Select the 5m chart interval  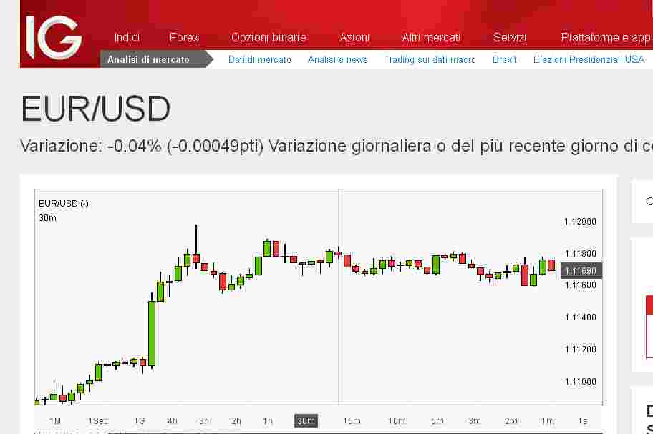pos(437,420)
